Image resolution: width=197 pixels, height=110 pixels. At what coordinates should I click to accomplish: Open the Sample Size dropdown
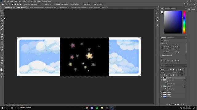point(37,4)
